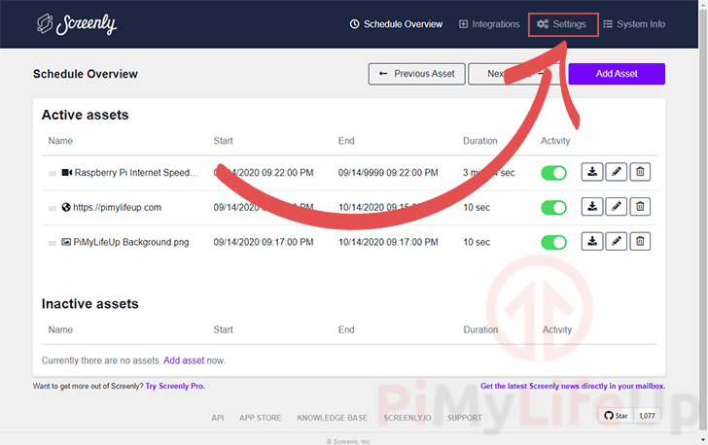Open the SUPPORT footer link
This screenshot has width=708, height=445.
coord(465,418)
